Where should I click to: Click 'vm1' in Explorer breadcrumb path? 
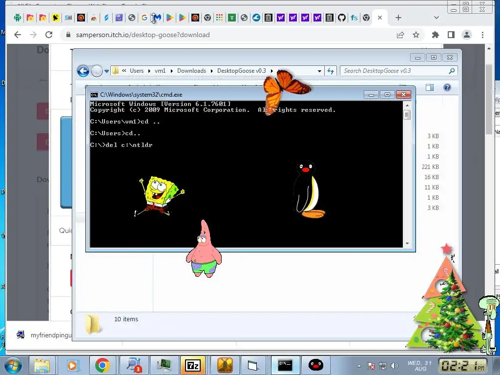160,71
